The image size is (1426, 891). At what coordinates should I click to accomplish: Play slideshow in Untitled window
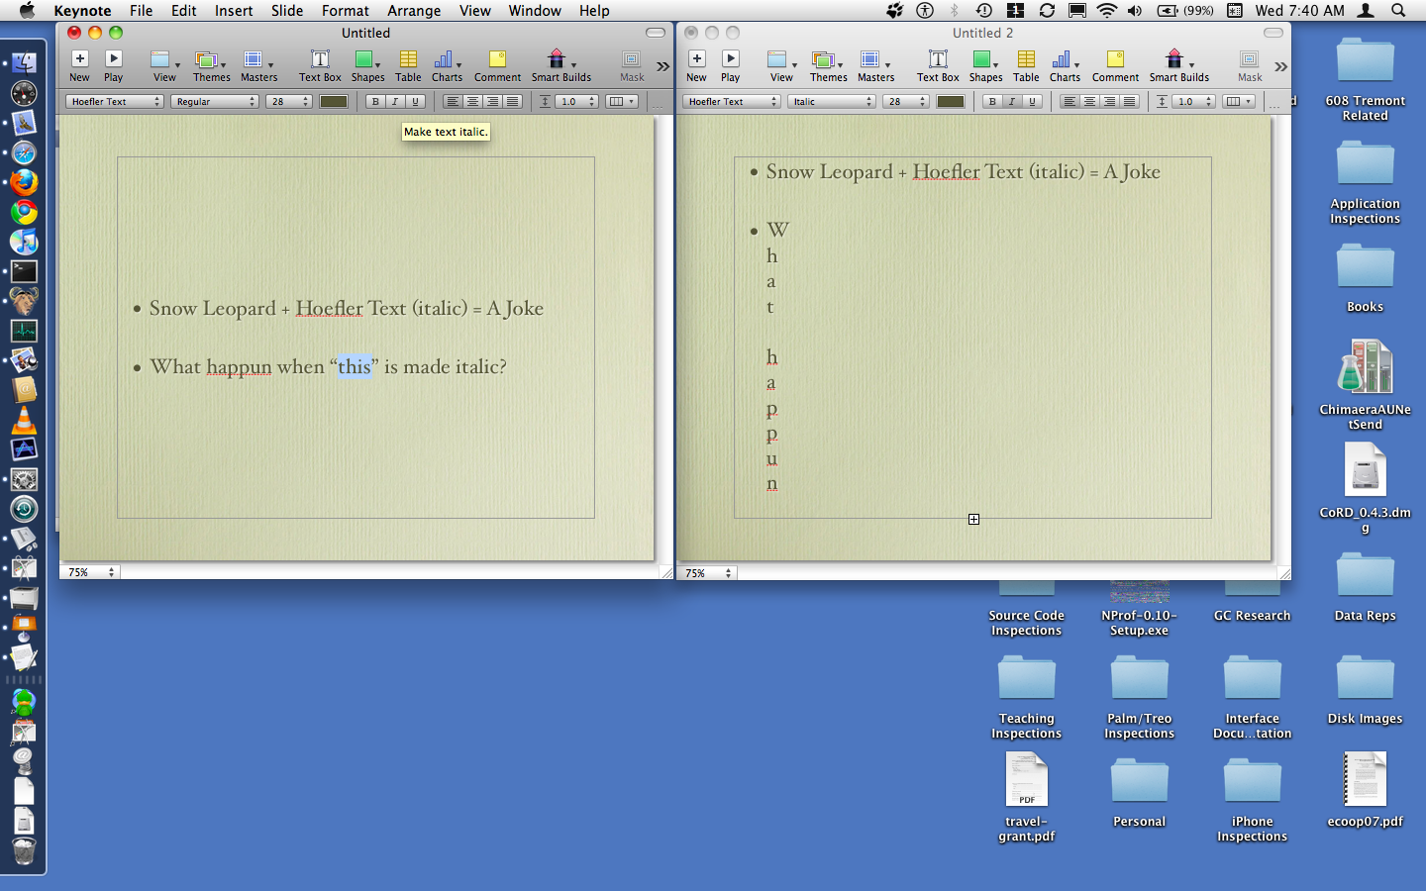[114, 65]
